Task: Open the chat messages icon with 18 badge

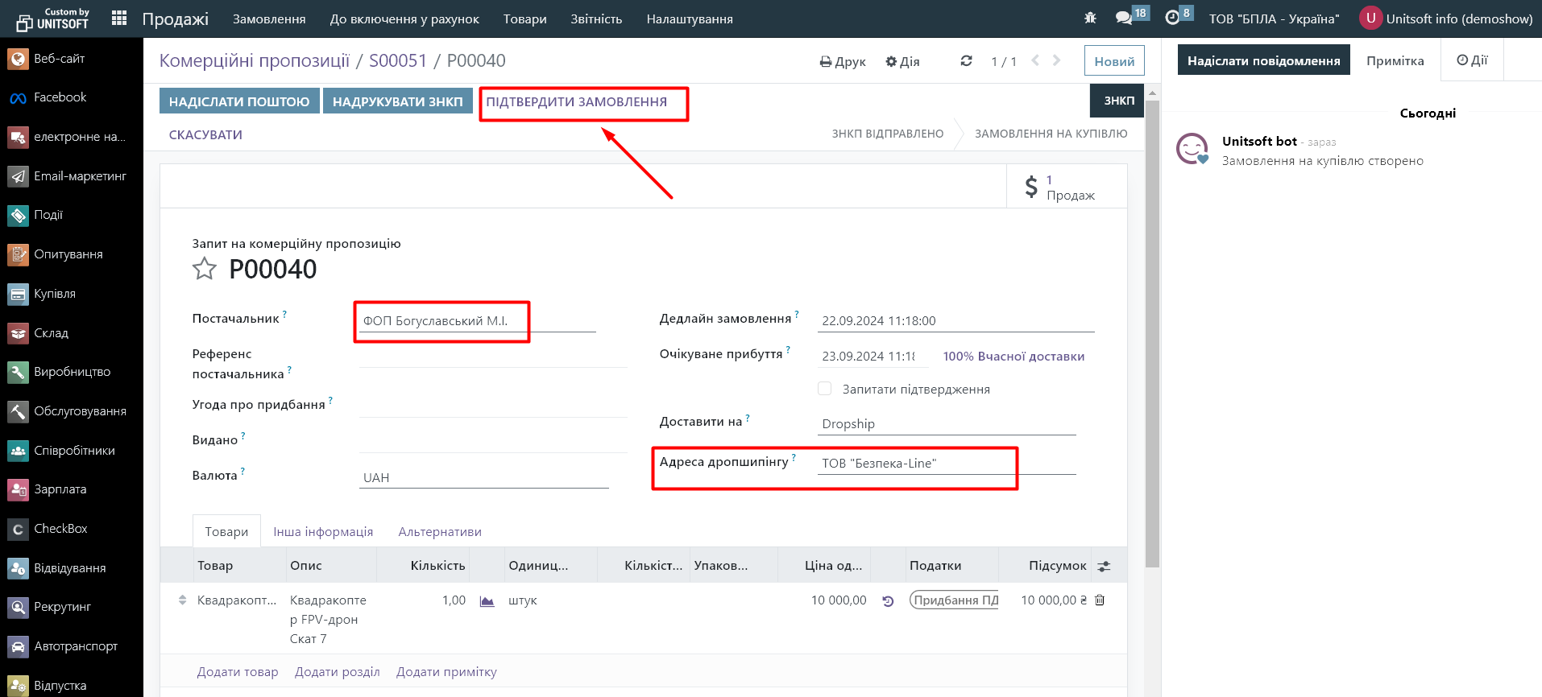Action: 1124,18
